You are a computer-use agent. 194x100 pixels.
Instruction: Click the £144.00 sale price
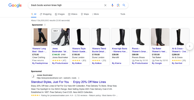pos(56,55)
